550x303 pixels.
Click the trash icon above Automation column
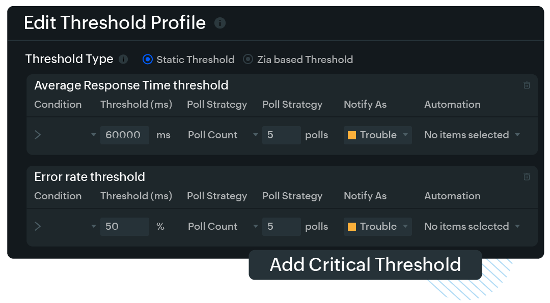click(x=527, y=85)
